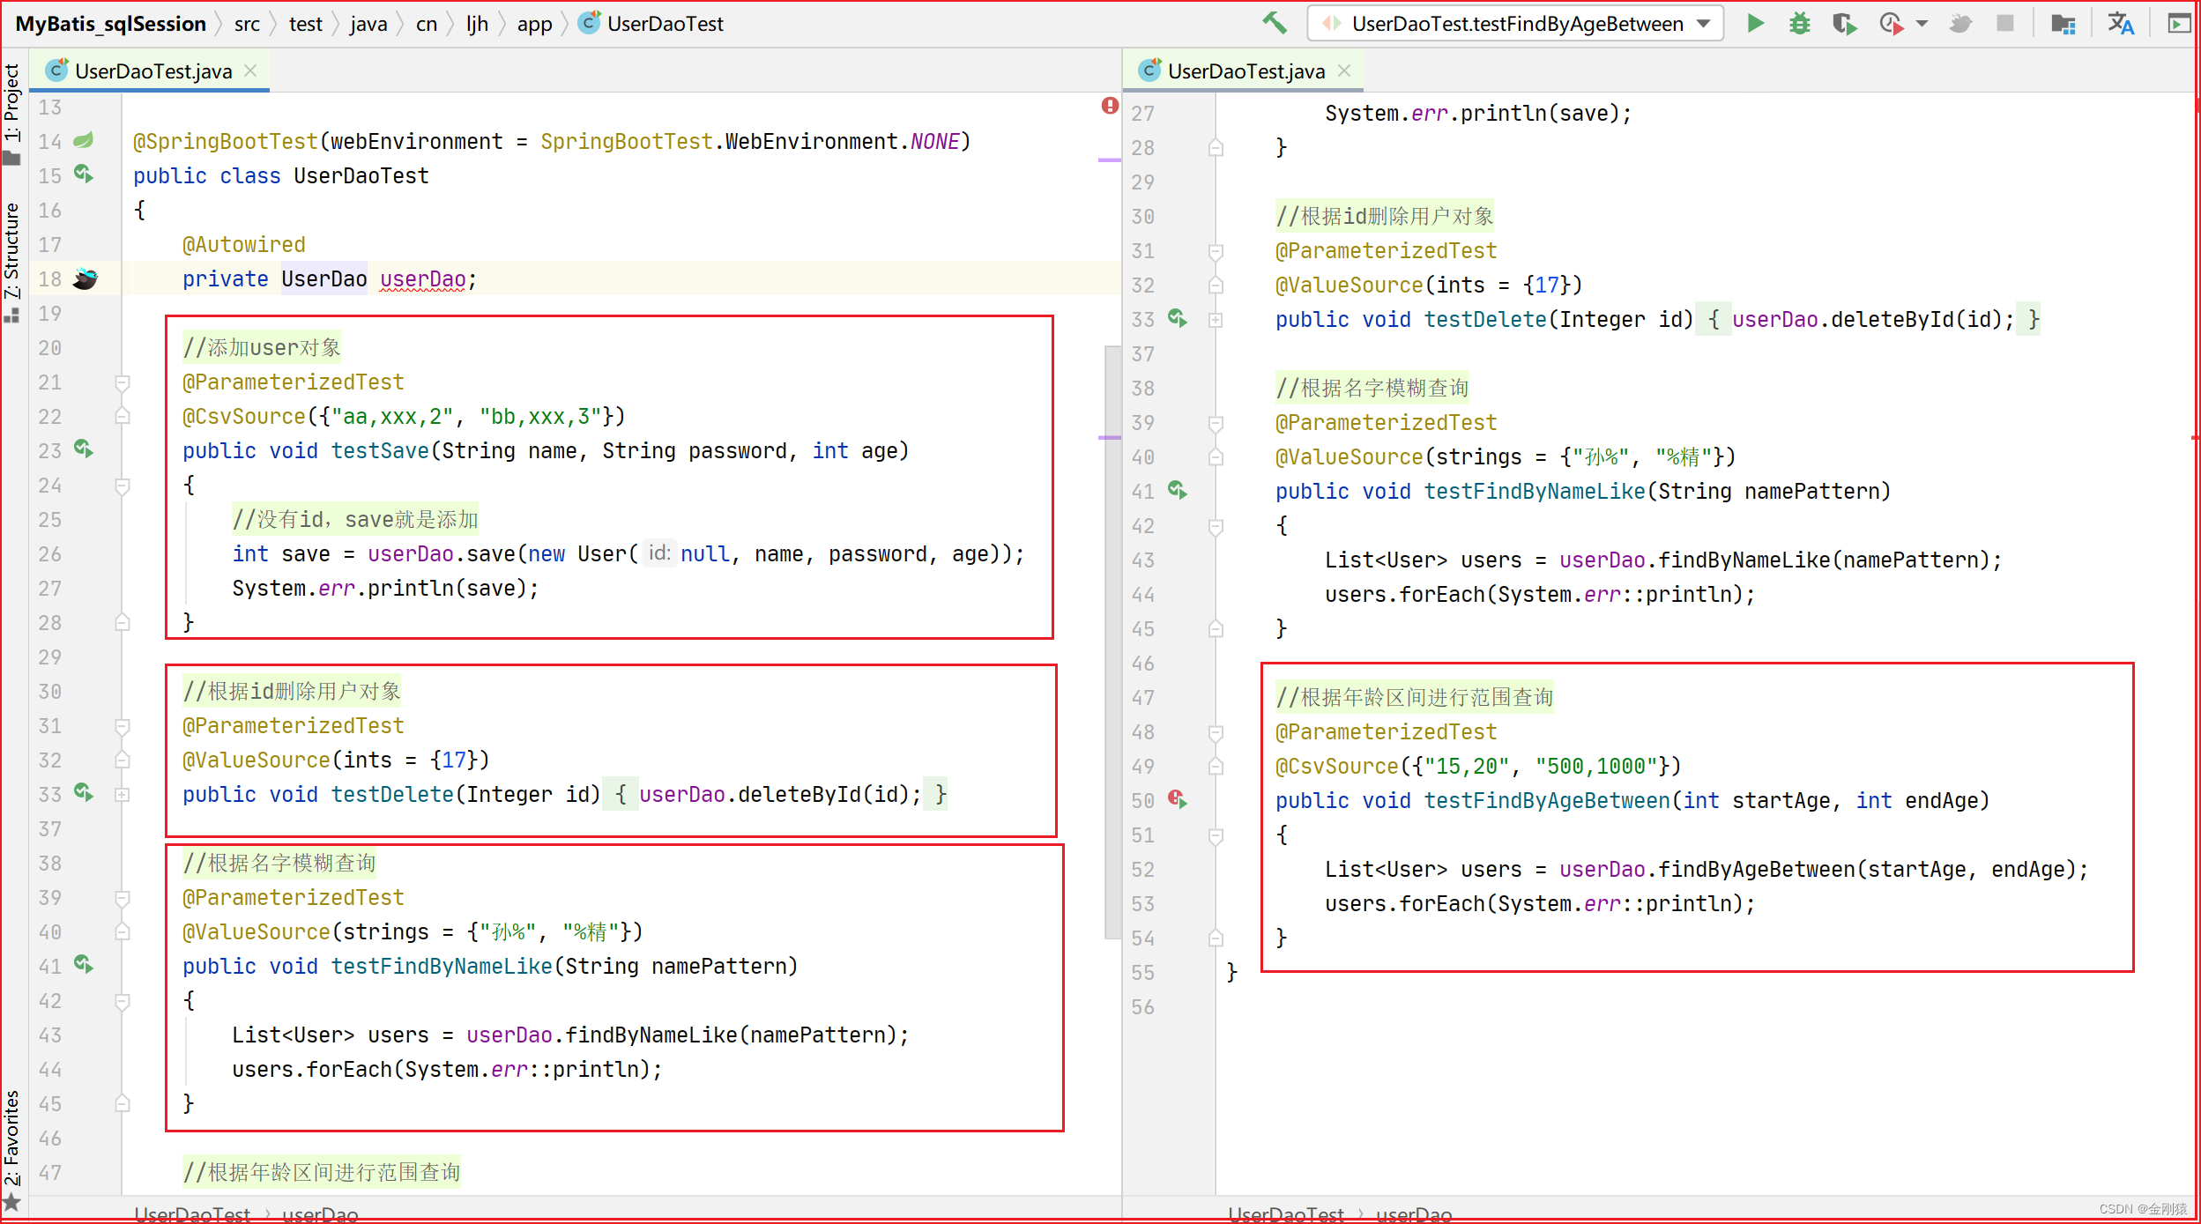
Task: Click Spring leaf gutter icon on line 14
Action: pyautogui.click(x=84, y=140)
